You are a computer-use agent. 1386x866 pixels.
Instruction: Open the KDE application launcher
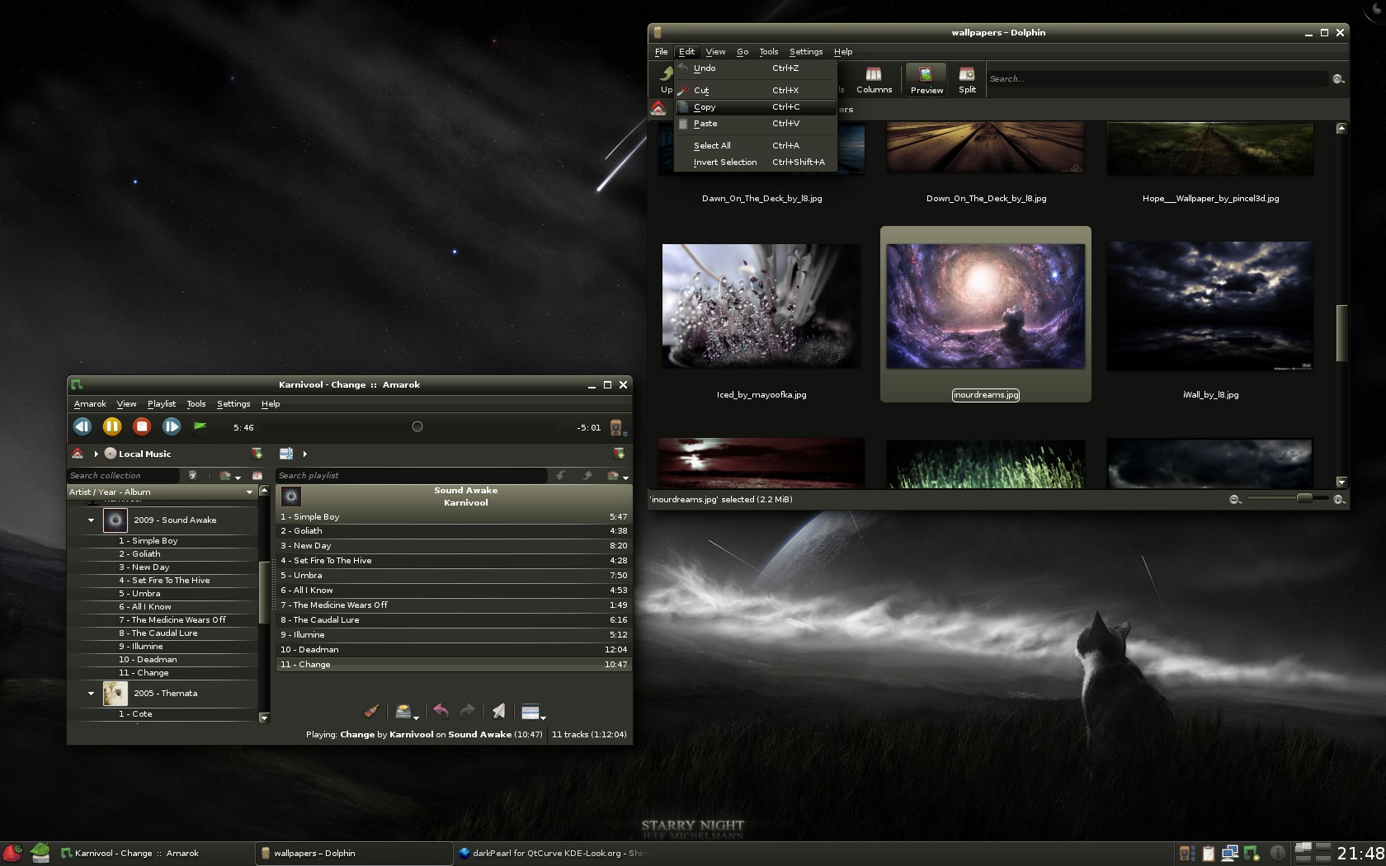[12, 853]
